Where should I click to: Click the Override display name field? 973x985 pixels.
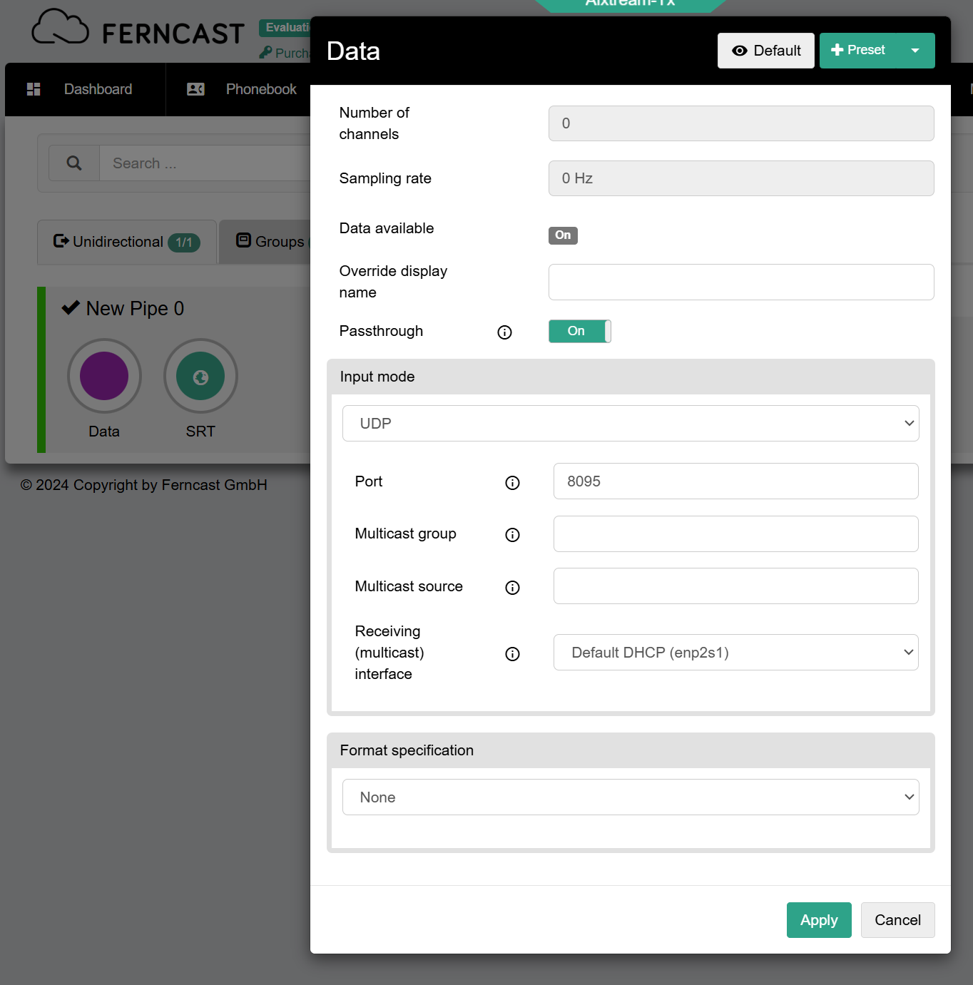(x=740, y=282)
